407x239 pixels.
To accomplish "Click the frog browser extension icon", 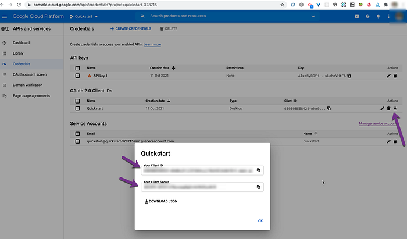I will click(x=360, y=5).
